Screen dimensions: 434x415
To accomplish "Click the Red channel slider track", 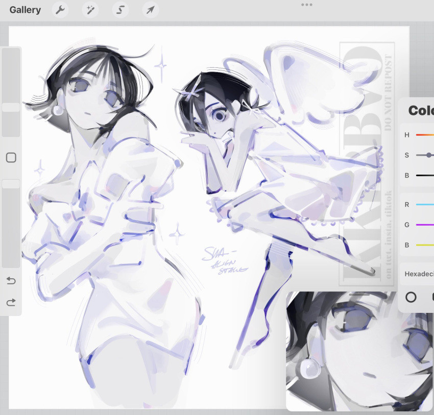I will 425,205.
